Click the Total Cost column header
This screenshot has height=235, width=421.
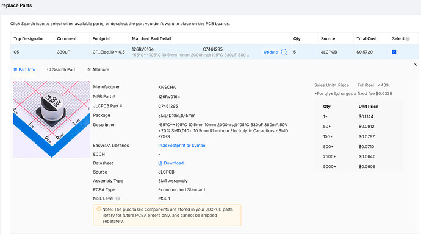click(x=367, y=38)
